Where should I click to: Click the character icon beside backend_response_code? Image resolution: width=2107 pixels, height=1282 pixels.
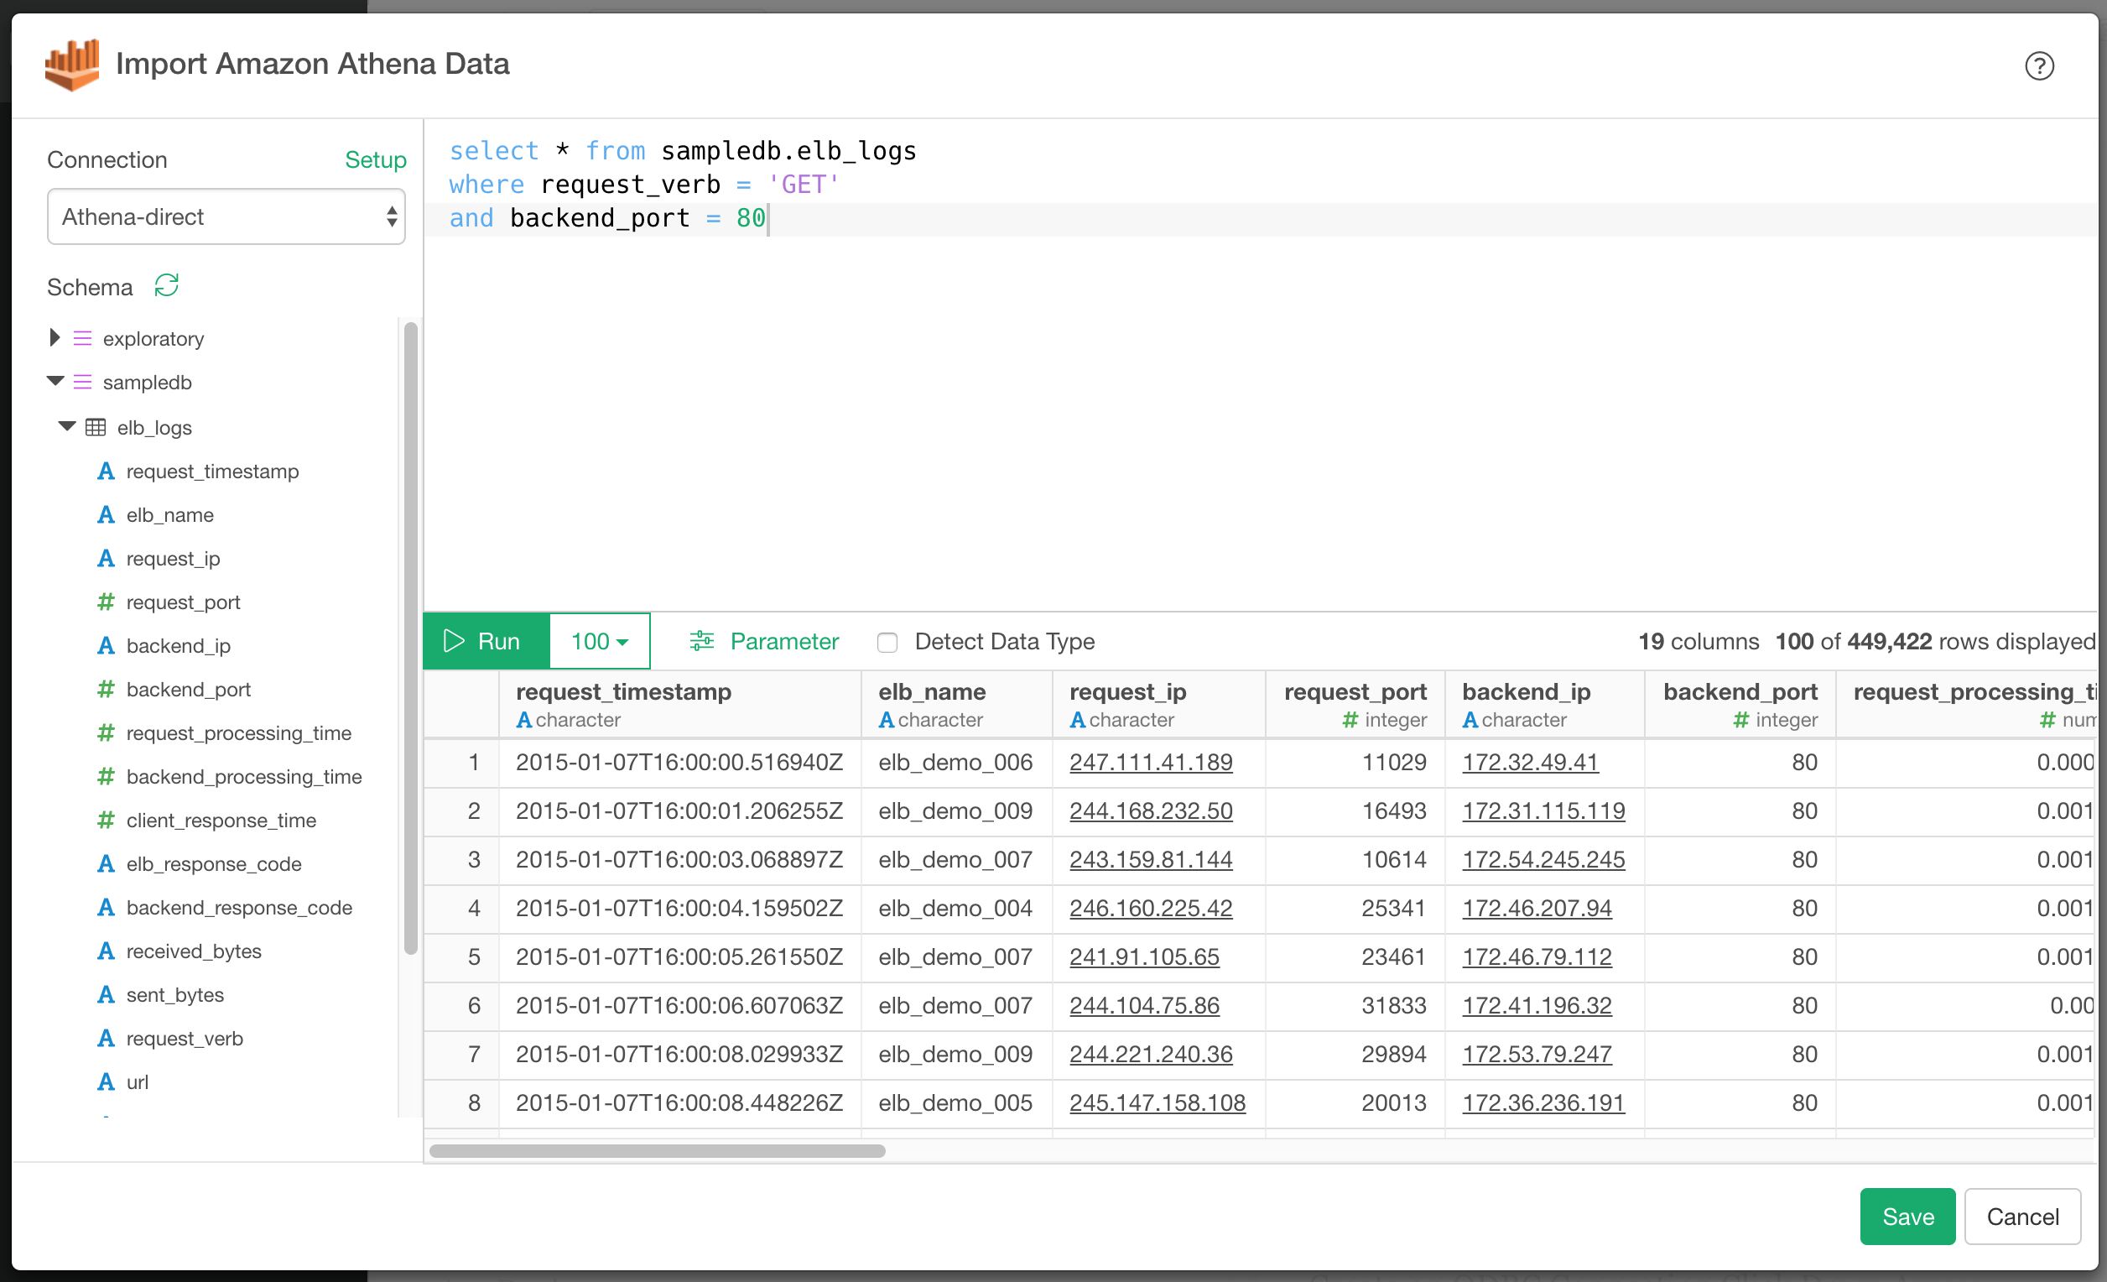(x=106, y=908)
